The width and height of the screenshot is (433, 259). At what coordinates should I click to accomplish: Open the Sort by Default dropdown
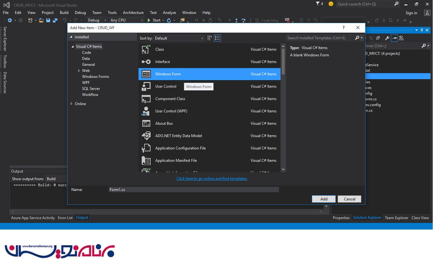179,38
